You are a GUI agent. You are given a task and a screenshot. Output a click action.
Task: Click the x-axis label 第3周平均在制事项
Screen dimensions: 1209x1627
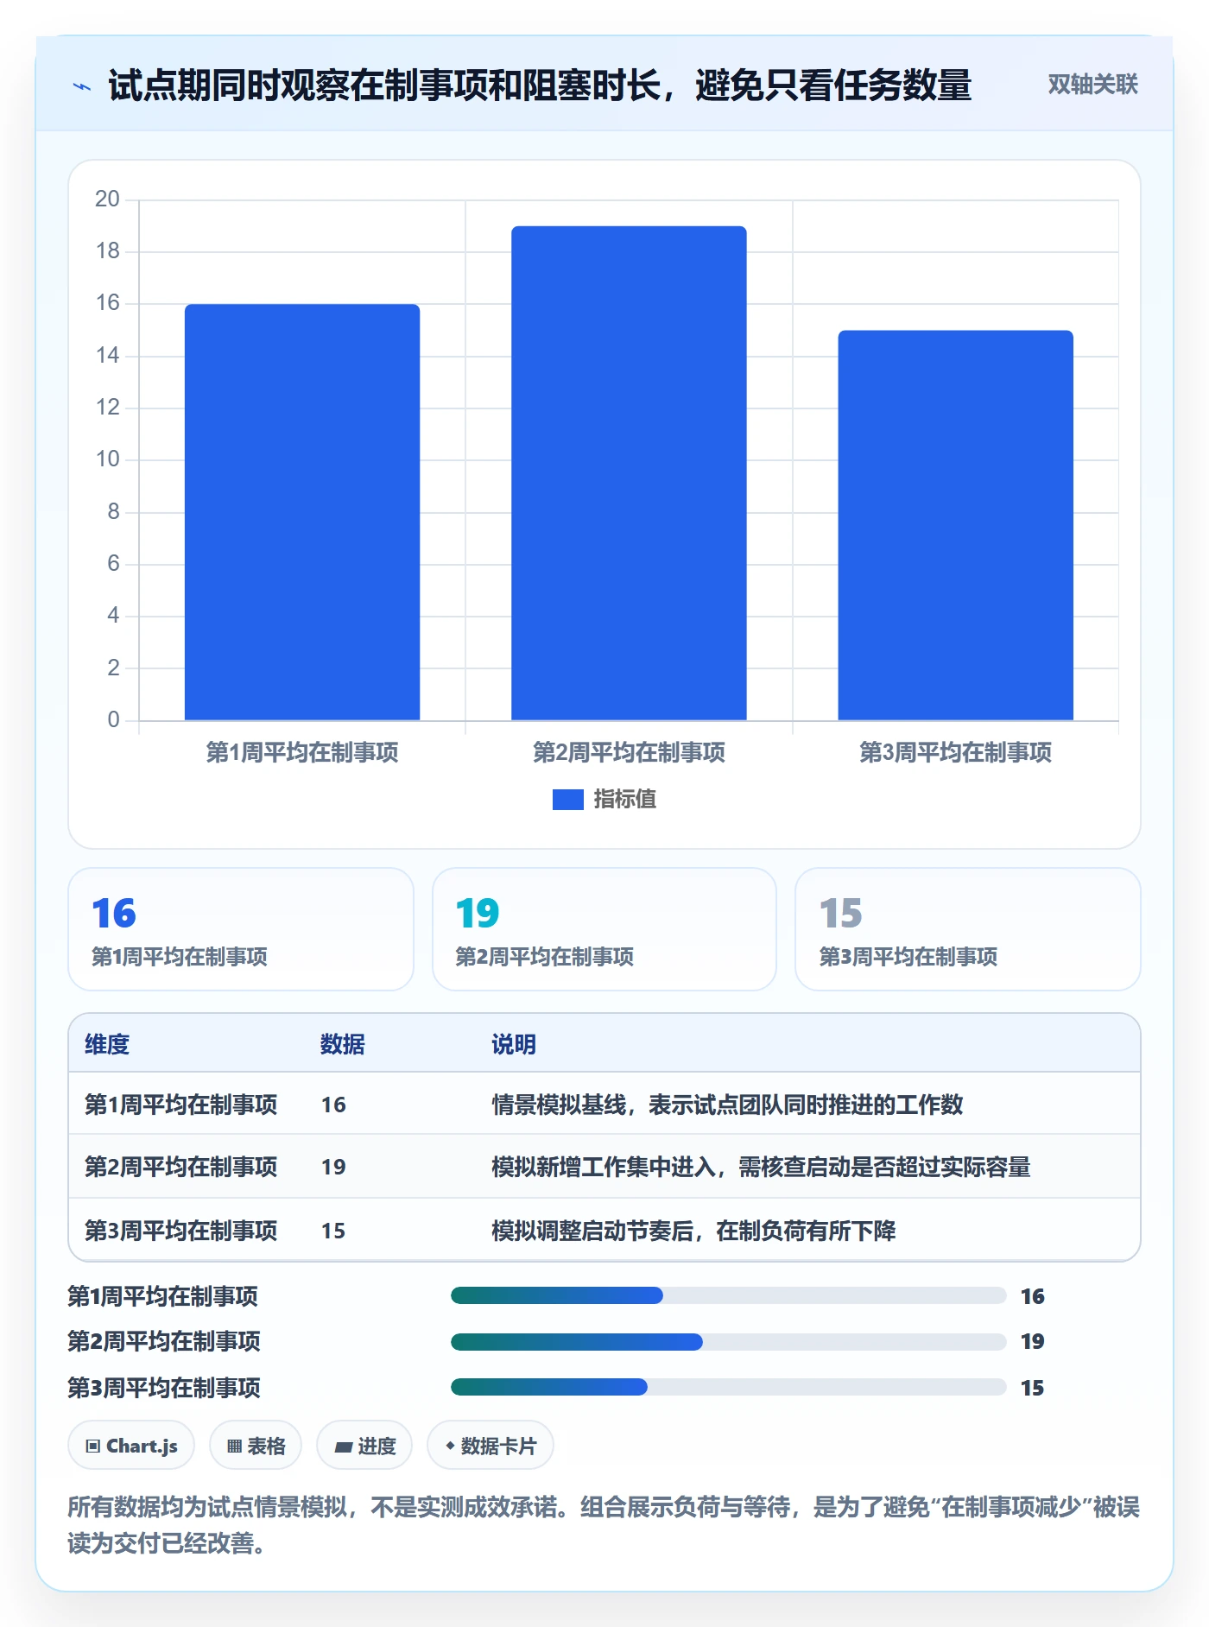[955, 752]
